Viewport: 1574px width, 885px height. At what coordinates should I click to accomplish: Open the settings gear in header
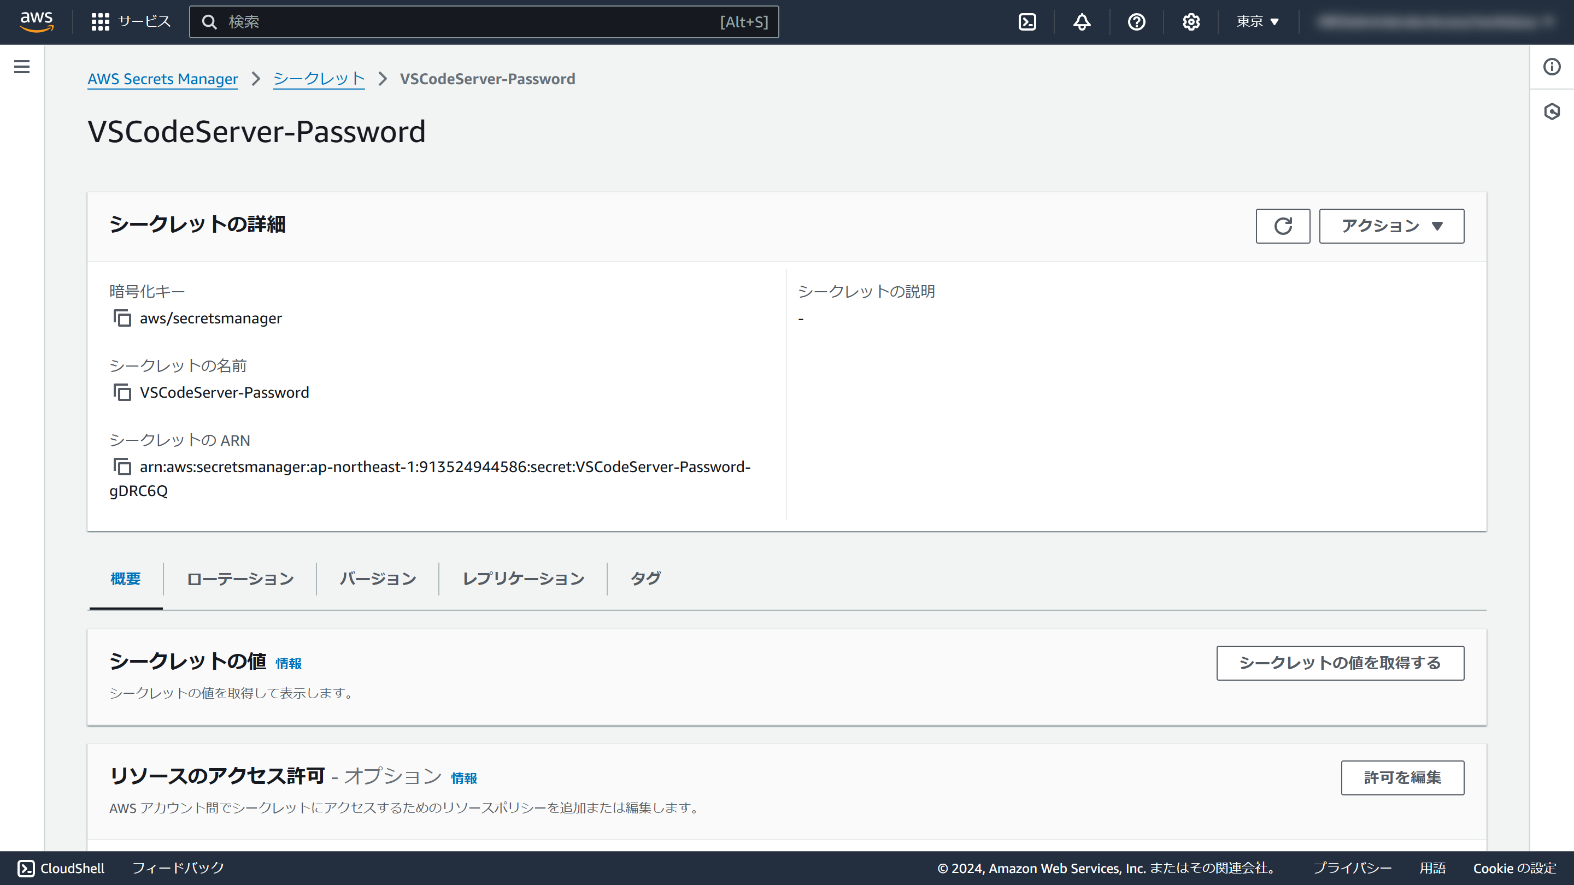pyautogui.click(x=1190, y=22)
